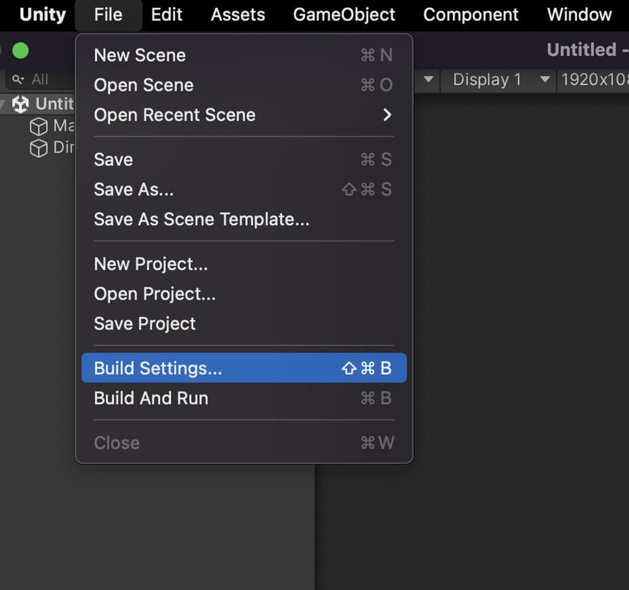Screen dimensions: 629x590
Task: Click the Directional Light object icon
Action: pyautogui.click(x=38, y=147)
